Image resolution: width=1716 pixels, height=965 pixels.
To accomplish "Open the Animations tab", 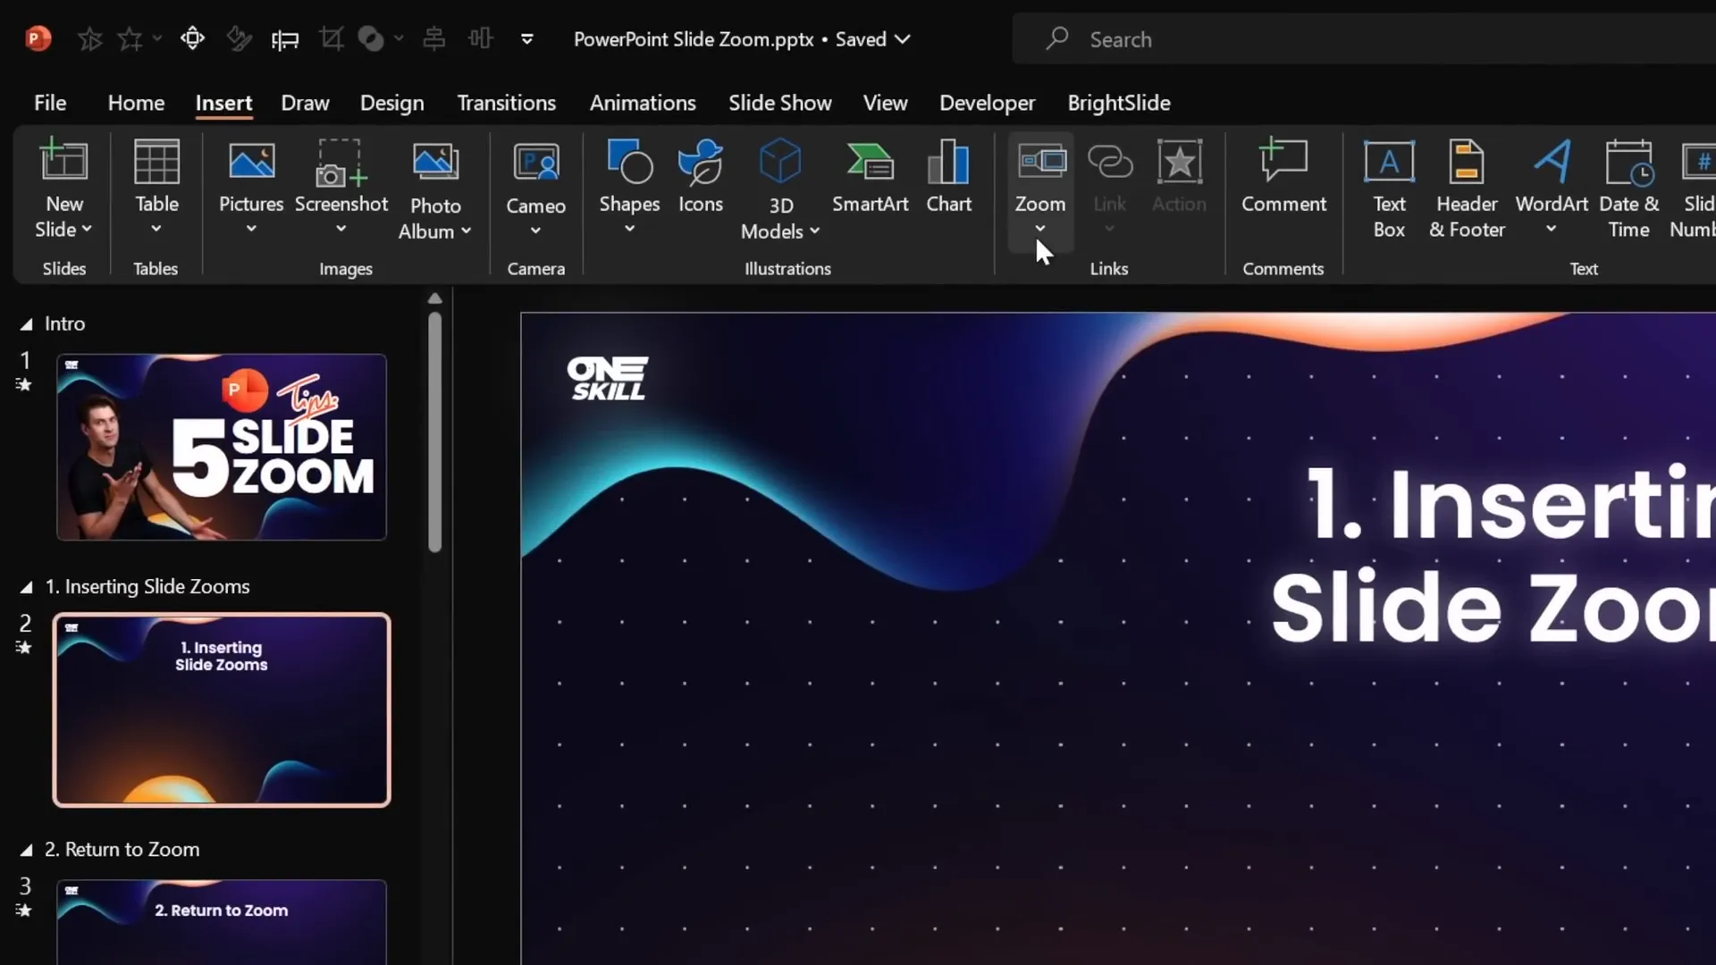I will pyautogui.click(x=642, y=103).
